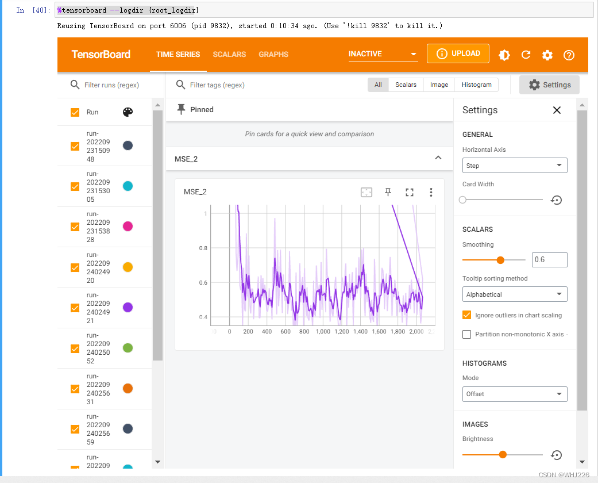
Task: Change pink swatch of run 20220923153828
Action: 128,227
